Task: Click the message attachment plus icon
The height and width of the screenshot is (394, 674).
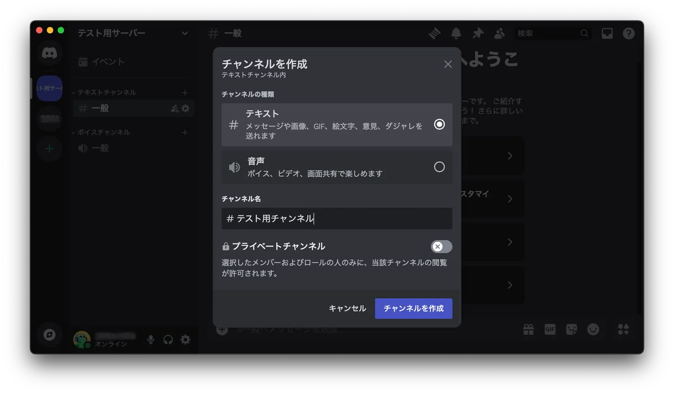Action: click(222, 329)
